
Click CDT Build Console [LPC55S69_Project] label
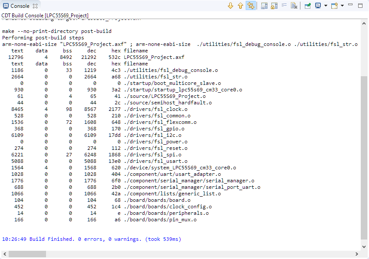pyautogui.click(x=45, y=16)
